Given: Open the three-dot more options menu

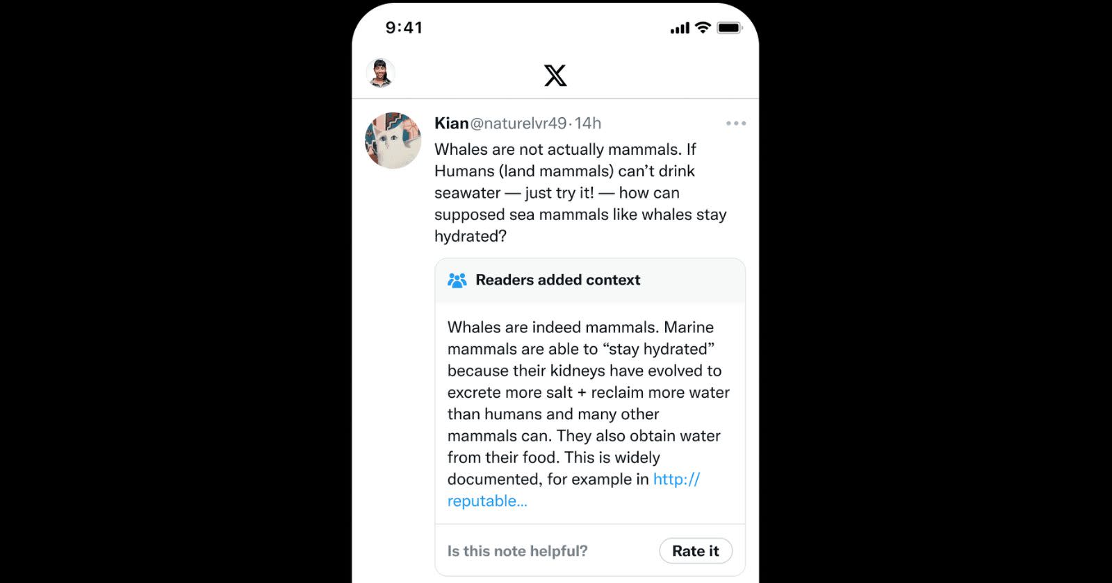Looking at the screenshot, I should coord(737,123).
